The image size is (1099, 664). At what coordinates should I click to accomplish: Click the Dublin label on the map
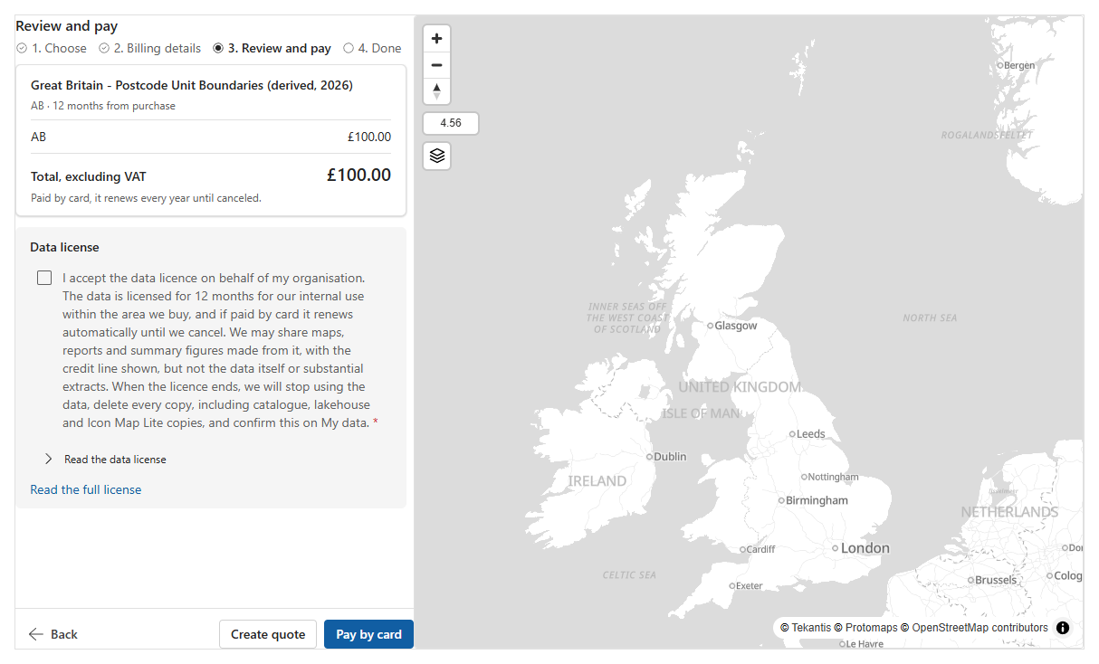coord(670,457)
